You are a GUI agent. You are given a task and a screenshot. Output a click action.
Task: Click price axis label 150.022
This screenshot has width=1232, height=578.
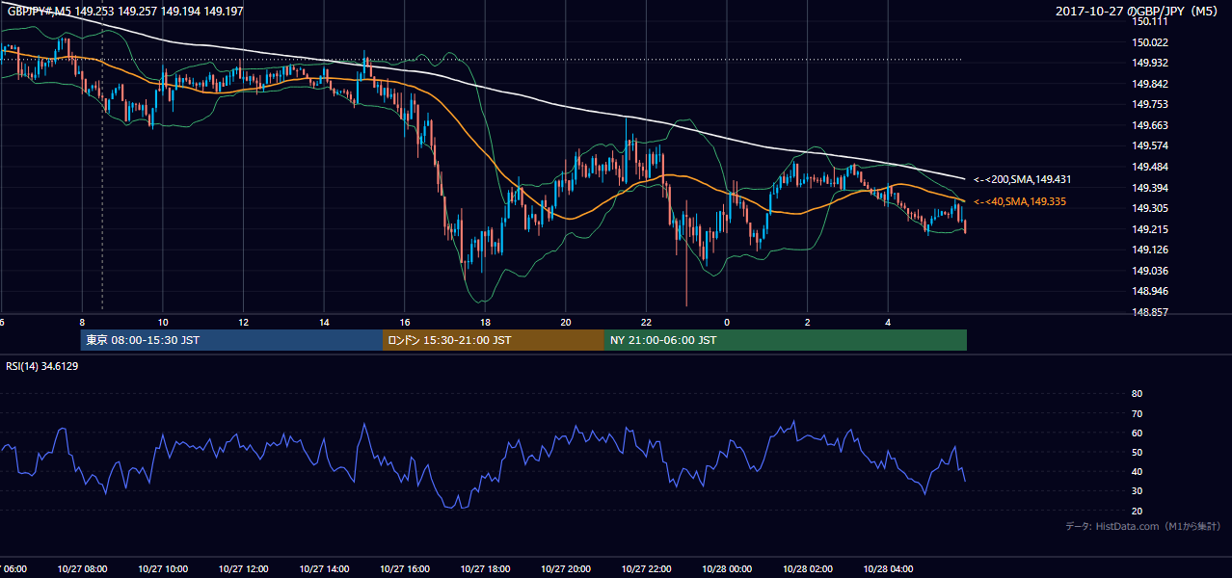tap(1150, 42)
